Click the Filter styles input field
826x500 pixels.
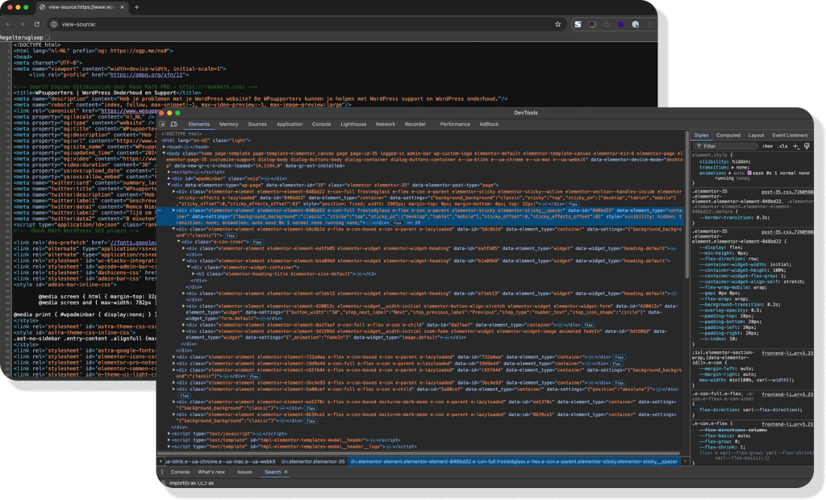[x=726, y=146]
